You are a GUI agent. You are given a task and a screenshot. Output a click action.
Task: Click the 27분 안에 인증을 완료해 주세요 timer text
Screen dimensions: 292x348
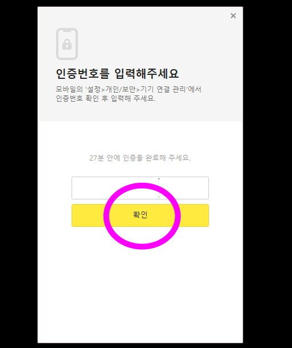pyautogui.click(x=140, y=158)
